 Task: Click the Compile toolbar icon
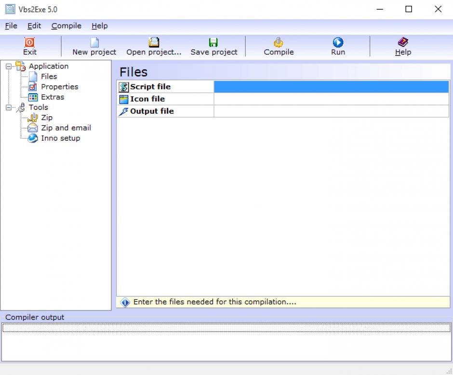tap(279, 42)
